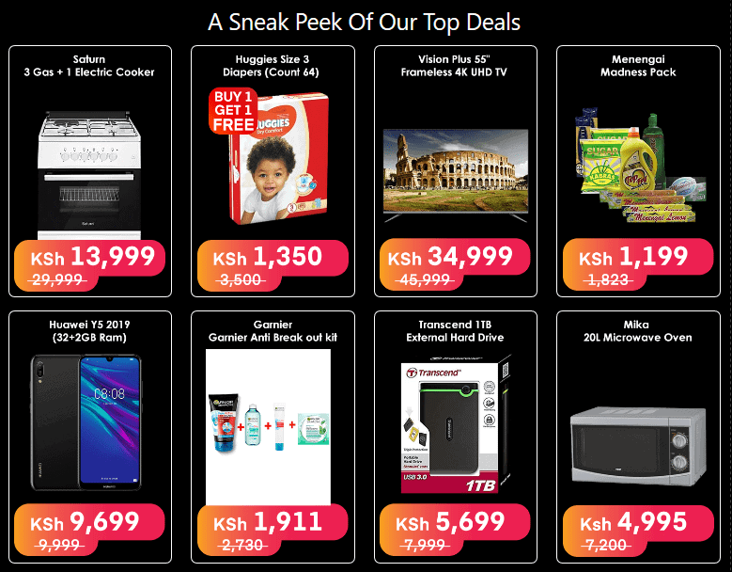Click the Mika 20L Microwave Oven title
Screen dimensions: 732x572
(637, 331)
